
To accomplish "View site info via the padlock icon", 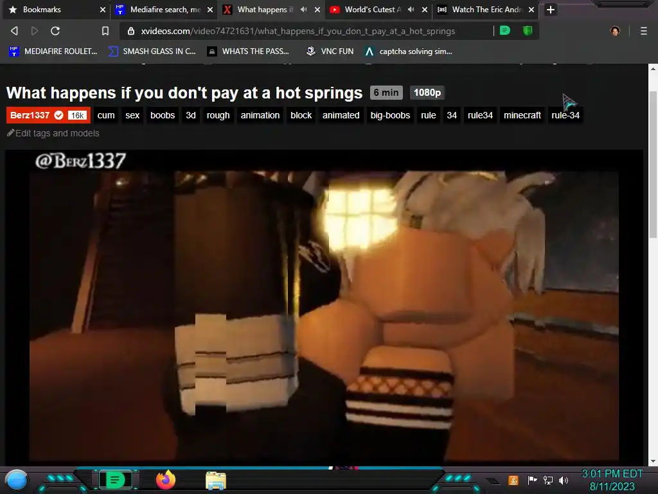I will [x=131, y=31].
